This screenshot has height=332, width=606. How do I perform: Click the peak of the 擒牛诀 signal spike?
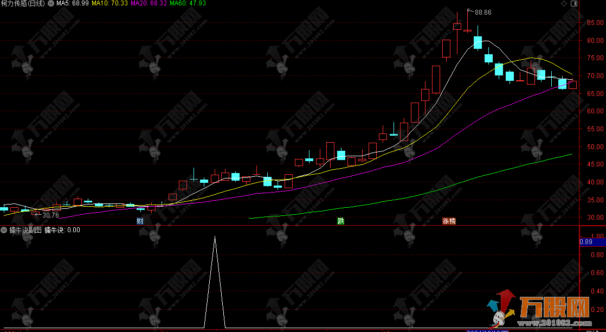tap(215, 237)
